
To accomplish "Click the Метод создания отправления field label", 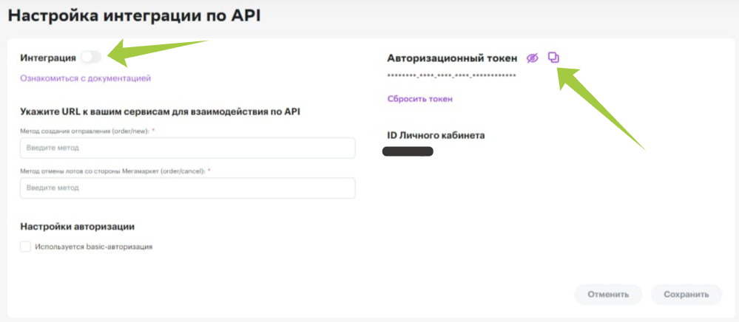I will (92, 130).
